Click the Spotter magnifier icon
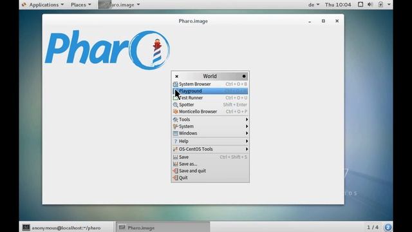 click(175, 104)
